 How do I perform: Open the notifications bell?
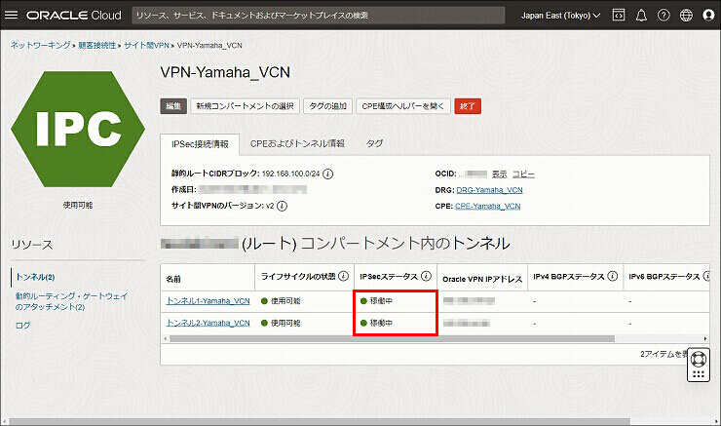(641, 16)
